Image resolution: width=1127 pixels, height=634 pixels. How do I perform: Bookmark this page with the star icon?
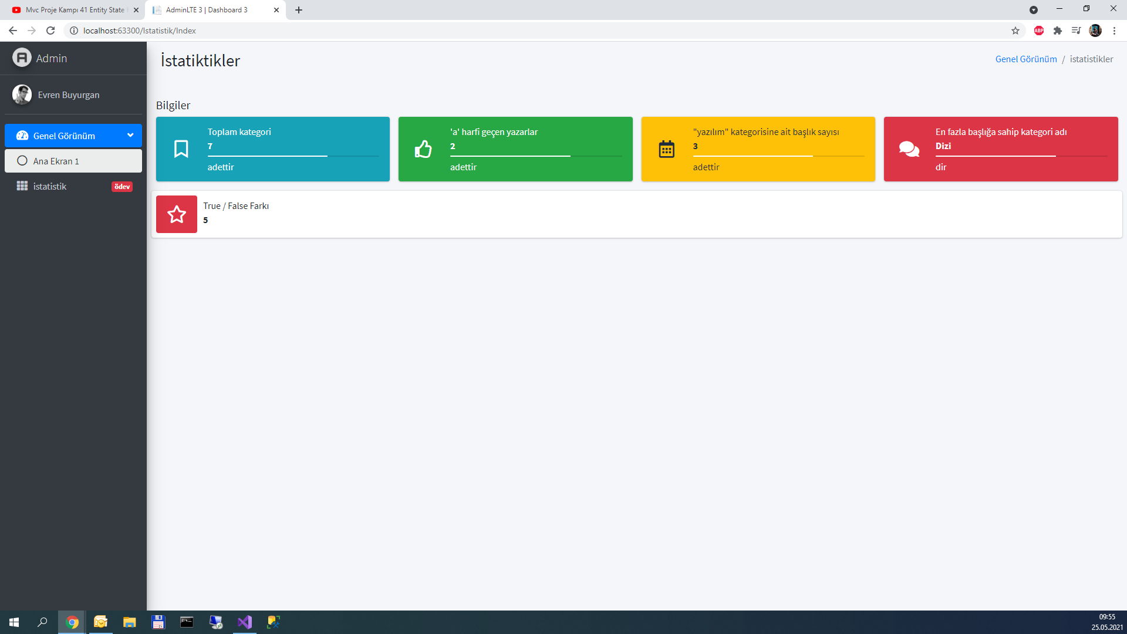click(1015, 31)
